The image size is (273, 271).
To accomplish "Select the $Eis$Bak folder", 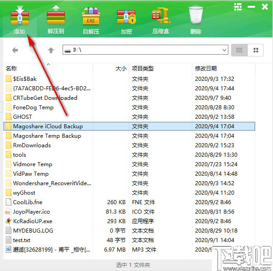I will pos(25,79).
